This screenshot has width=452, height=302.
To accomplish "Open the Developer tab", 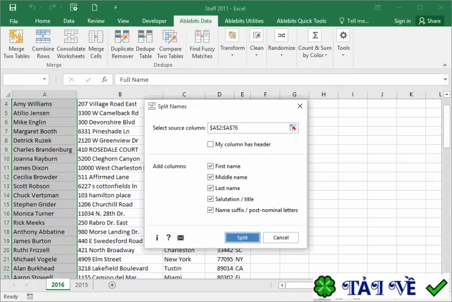I will [x=154, y=21].
